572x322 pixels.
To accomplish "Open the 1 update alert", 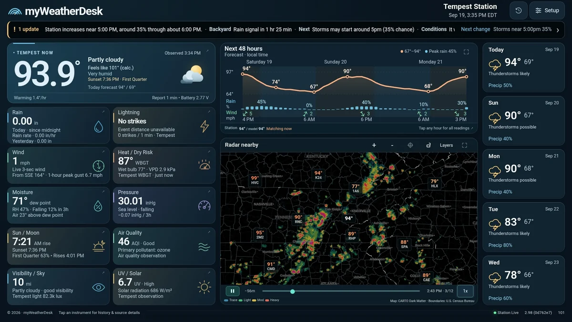I will (x=26, y=30).
